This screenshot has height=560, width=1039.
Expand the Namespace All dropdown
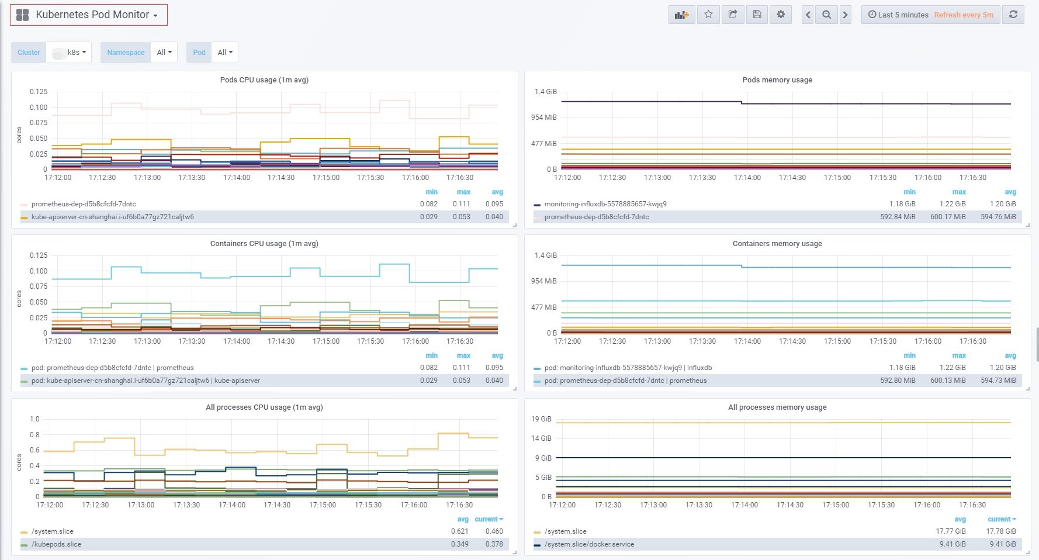coord(164,52)
